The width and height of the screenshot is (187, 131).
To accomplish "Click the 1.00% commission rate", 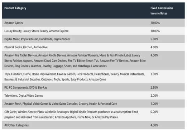I will click(x=155, y=103).
